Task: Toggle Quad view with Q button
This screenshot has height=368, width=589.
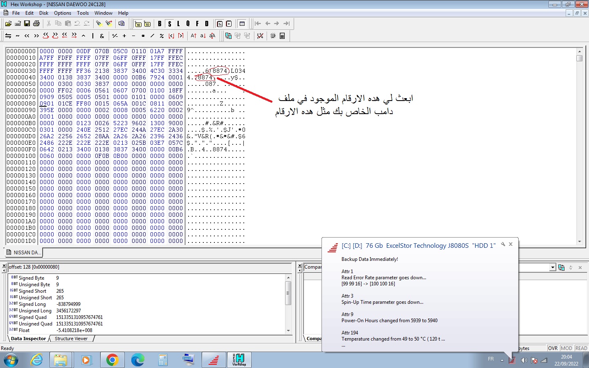Action: [188, 24]
